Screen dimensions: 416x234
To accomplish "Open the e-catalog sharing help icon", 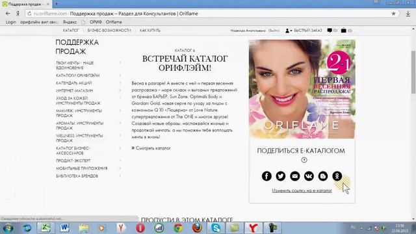I will [304, 160].
